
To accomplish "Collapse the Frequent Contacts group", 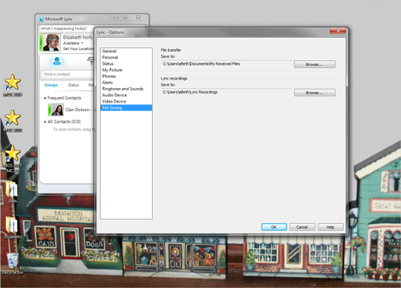I will point(45,98).
